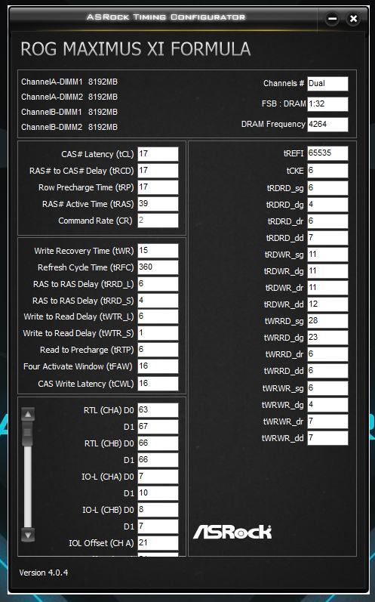Image resolution: width=375 pixels, height=602 pixels.
Task: Click the tRDWR_dd value field
Action: (x=327, y=304)
